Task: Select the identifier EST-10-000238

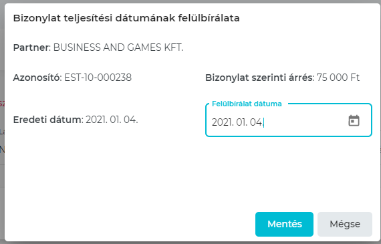Action: pos(98,78)
